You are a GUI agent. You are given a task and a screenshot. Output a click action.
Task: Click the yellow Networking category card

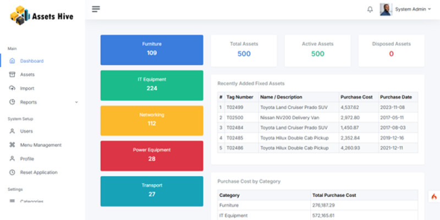pos(152,120)
